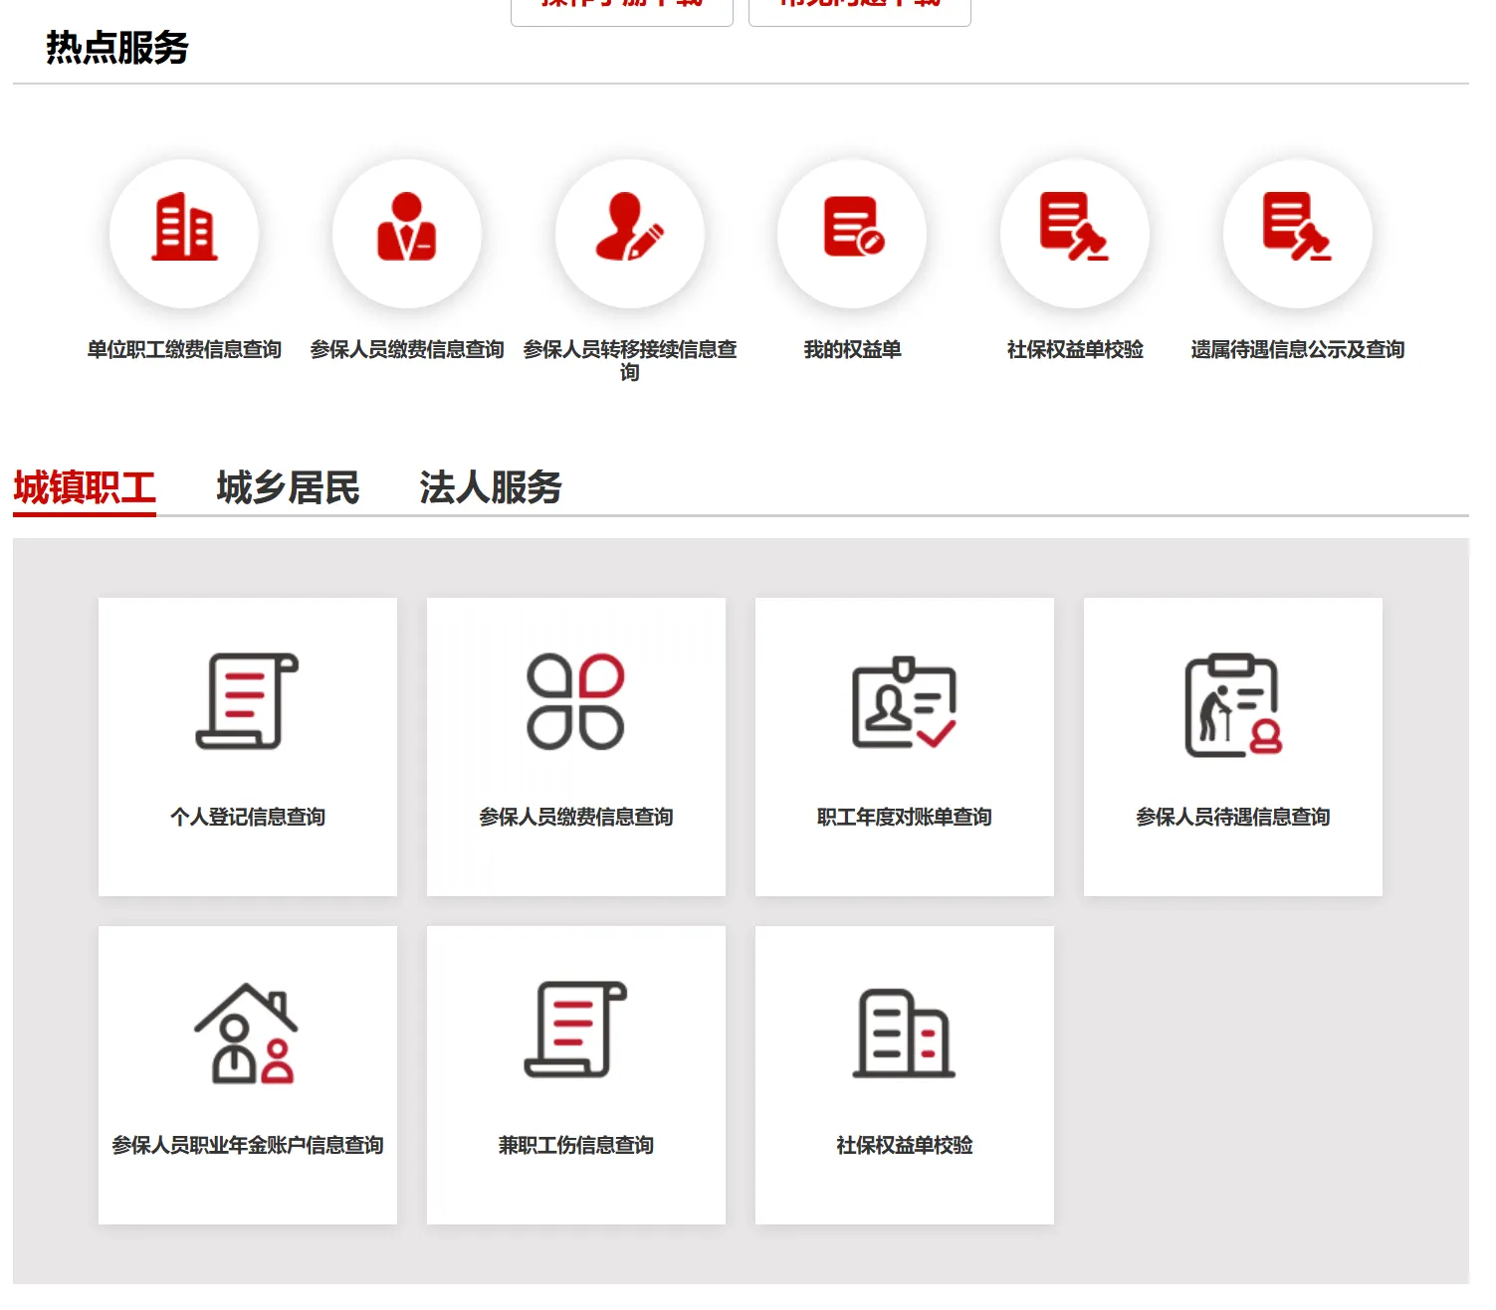The width and height of the screenshot is (1496, 1310).
Task: Open the 职工年度对账单查询 ID badge icon
Action: pos(904,701)
